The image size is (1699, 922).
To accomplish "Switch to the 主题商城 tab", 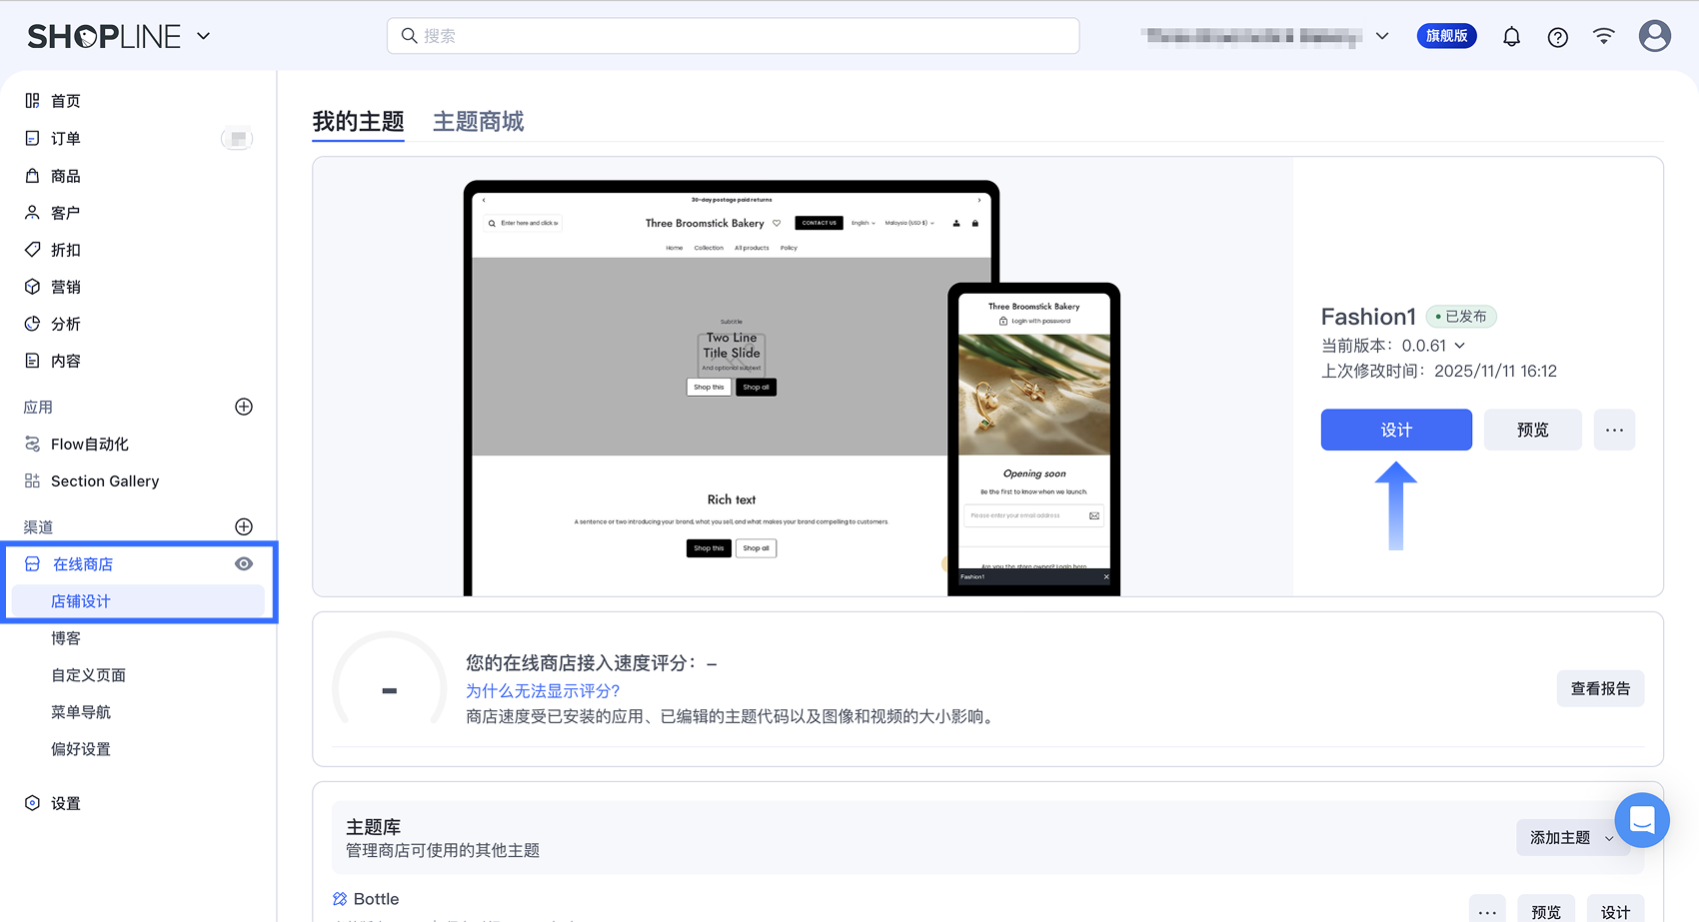I will pyautogui.click(x=479, y=122).
